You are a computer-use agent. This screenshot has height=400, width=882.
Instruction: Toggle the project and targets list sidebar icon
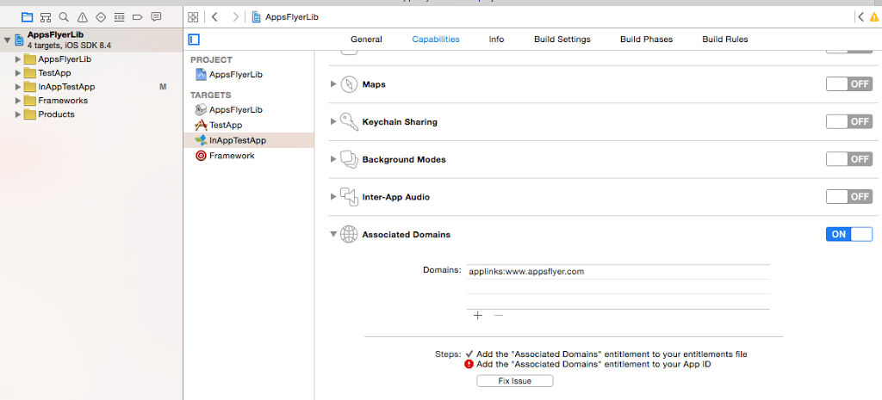coord(194,40)
